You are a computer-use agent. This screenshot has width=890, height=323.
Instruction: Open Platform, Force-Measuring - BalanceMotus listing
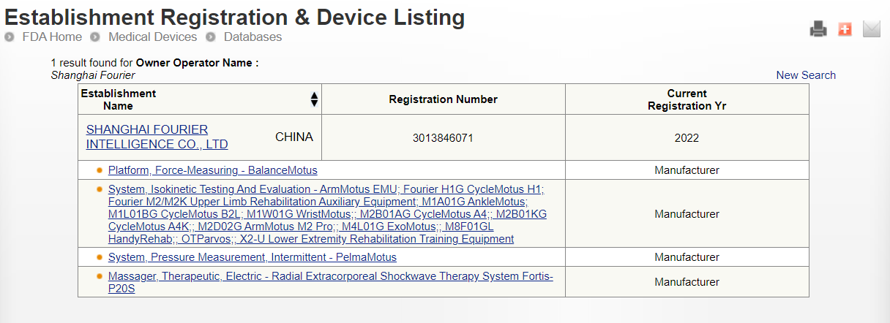pos(212,170)
